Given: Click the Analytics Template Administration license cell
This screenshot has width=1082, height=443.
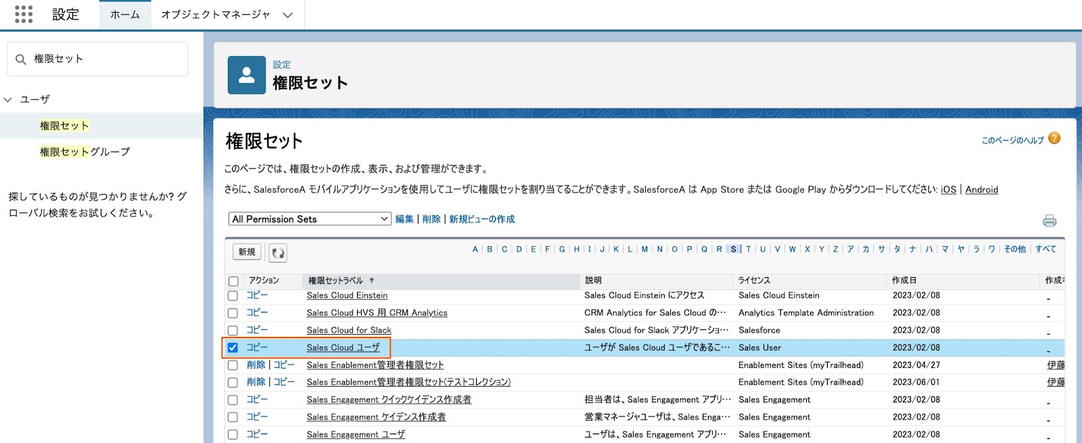Looking at the screenshot, I should pyautogui.click(x=806, y=313).
